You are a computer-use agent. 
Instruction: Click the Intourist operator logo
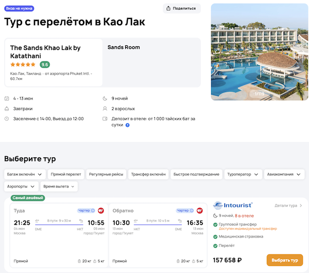pyautogui.click(x=233, y=205)
